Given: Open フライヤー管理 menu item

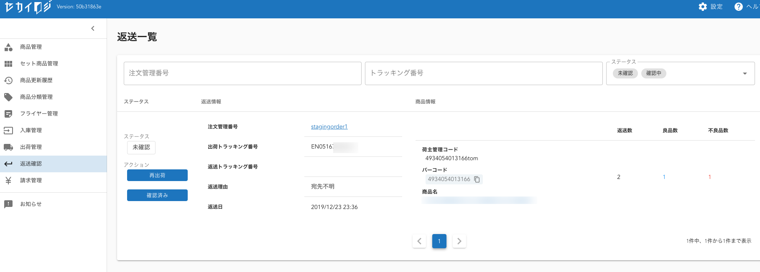Looking at the screenshot, I should [39, 114].
